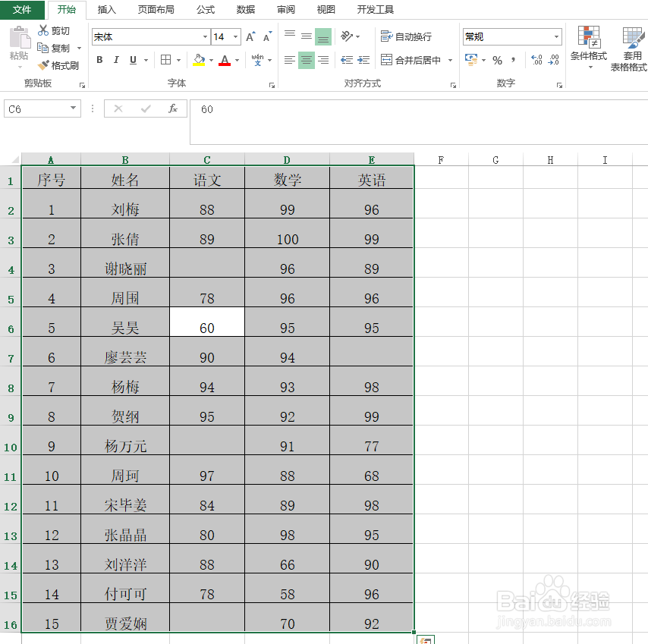This screenshot has width=648, height=644.
Task: Click the formula bar showing 60
Action: click(419, 122)
